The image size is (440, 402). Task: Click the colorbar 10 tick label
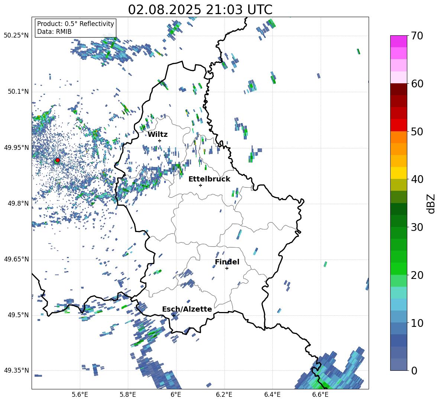[x=417, y=323]
